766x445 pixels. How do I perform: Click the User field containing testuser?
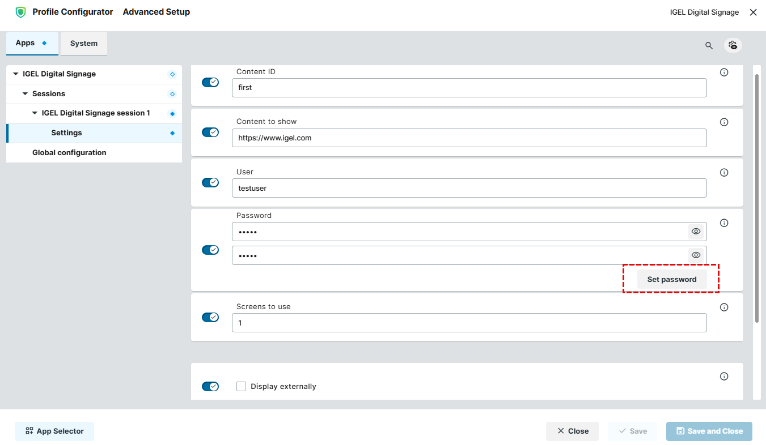[x=469, y=188]
